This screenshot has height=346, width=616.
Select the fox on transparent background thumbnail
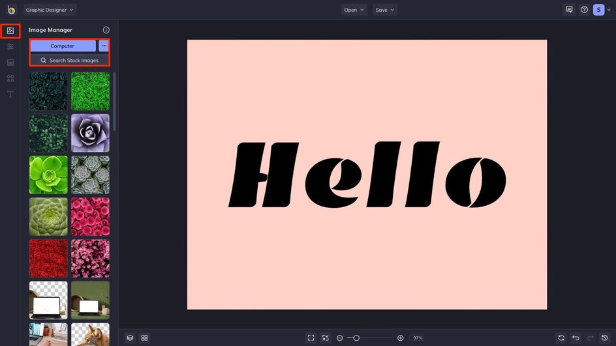pyautogui.click(x=90, y=334)
